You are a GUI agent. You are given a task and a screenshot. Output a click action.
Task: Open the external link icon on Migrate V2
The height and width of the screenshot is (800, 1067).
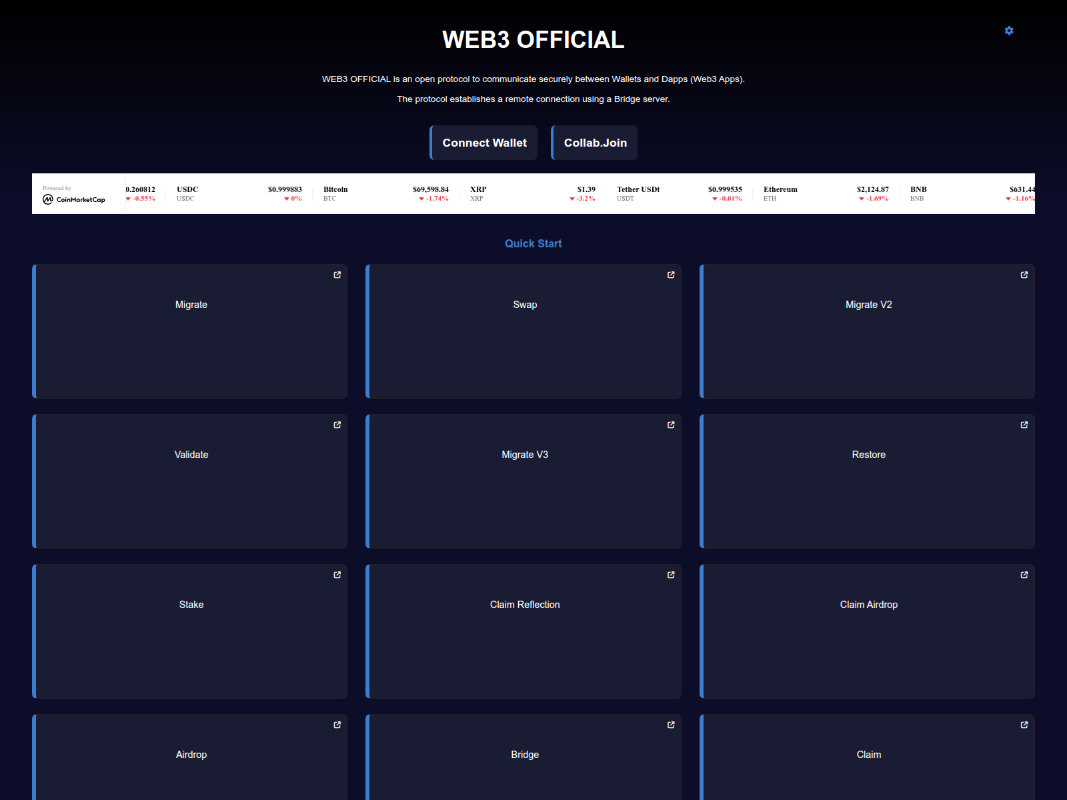point(1024,275)
